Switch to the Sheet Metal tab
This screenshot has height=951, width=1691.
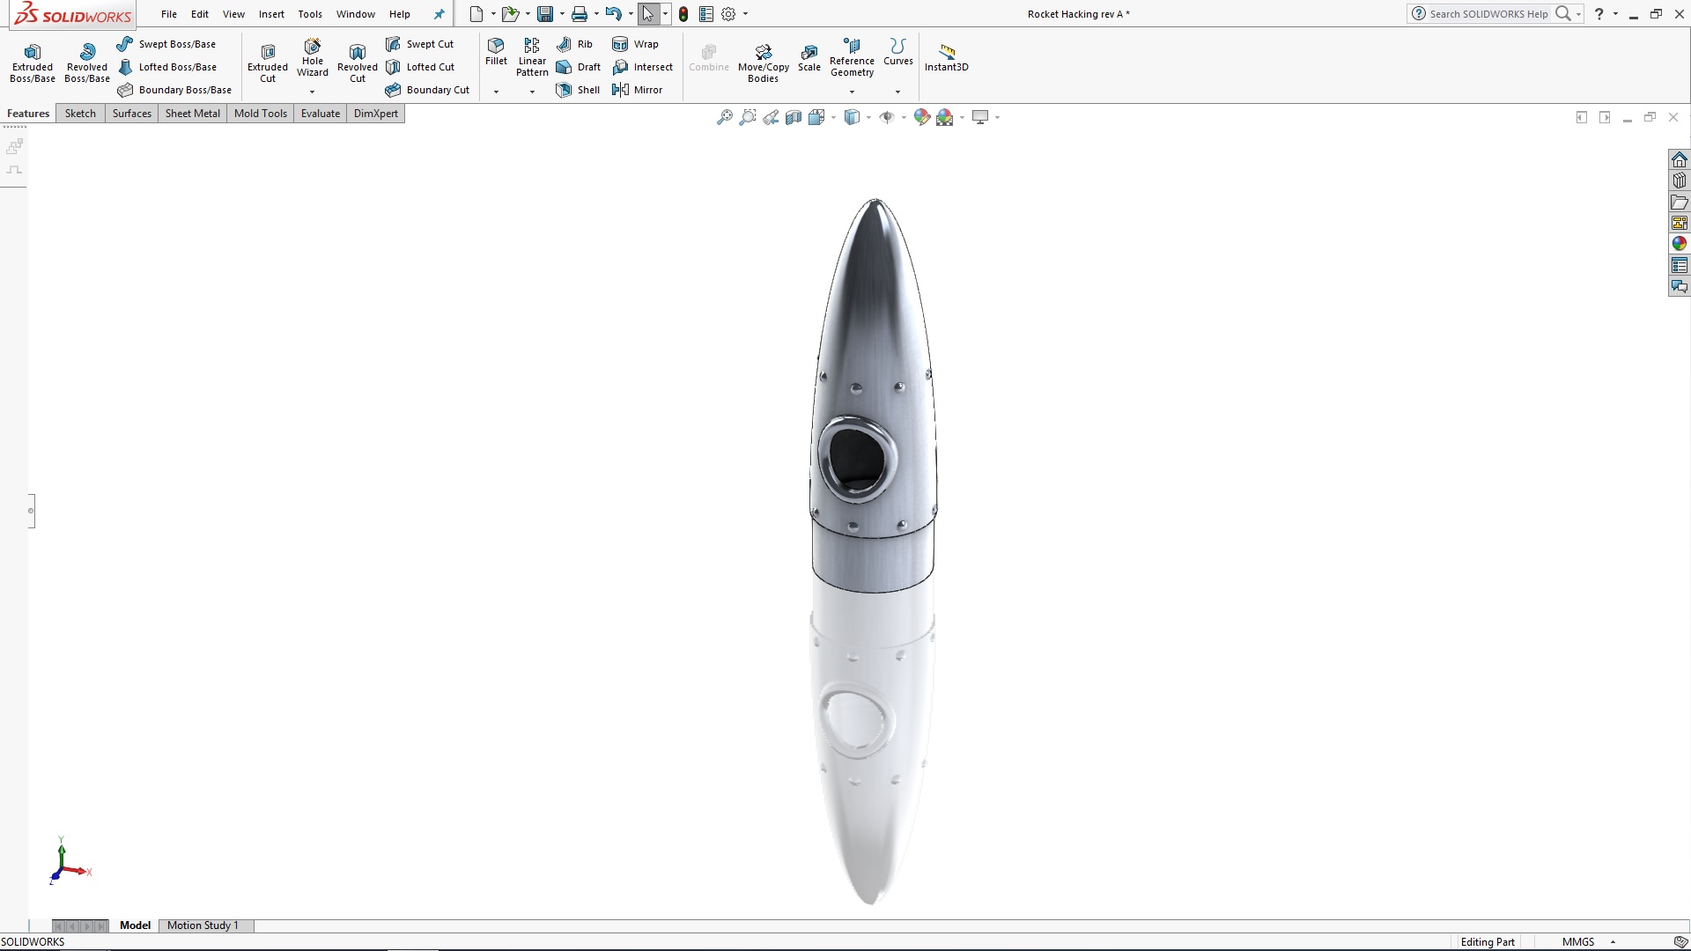coord(192,113)
